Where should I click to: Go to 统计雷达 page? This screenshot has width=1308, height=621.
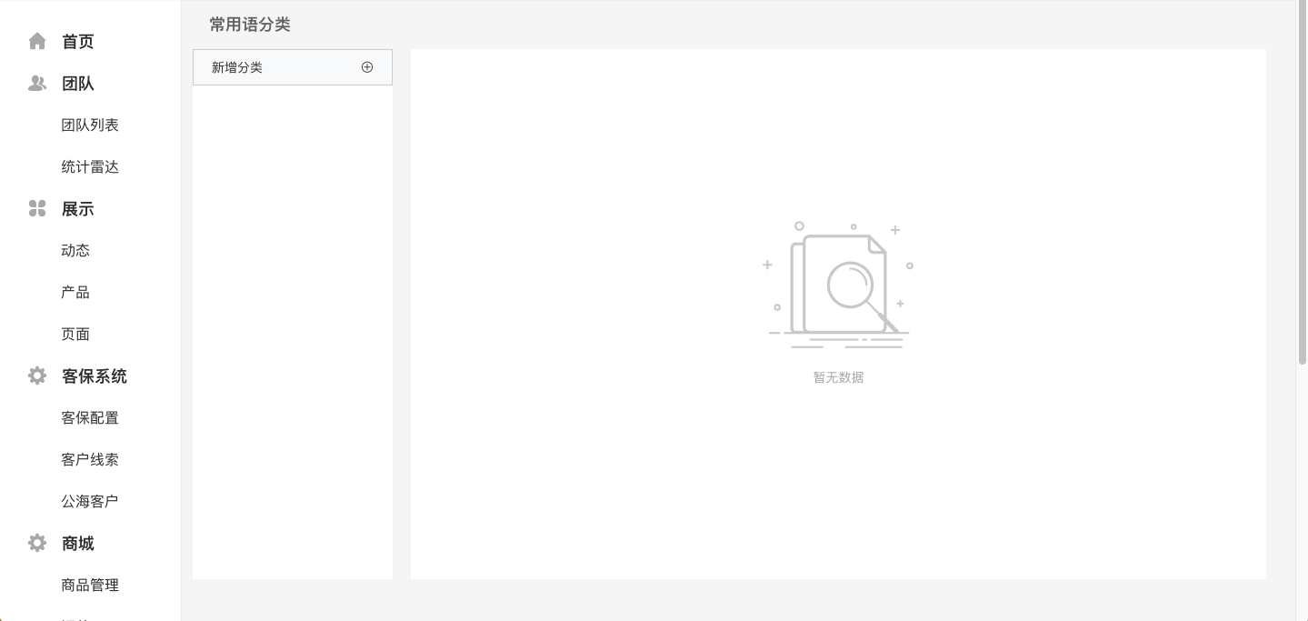(x=90, y=167)
